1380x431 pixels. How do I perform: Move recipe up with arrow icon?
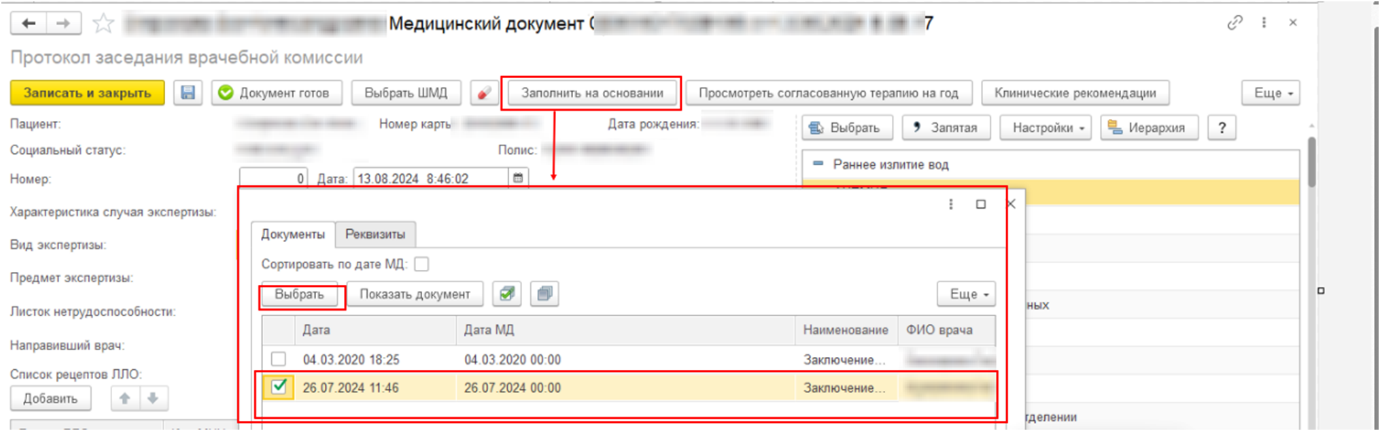pyautogui.click(x=125, y=398)
